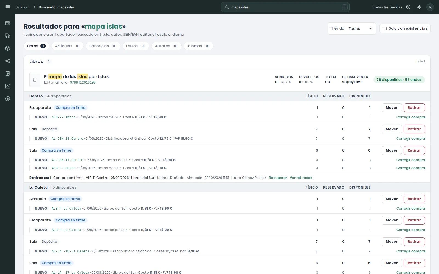439x274 pixels.
Task: Open the help question mark icon
Action: click(408, 7)
